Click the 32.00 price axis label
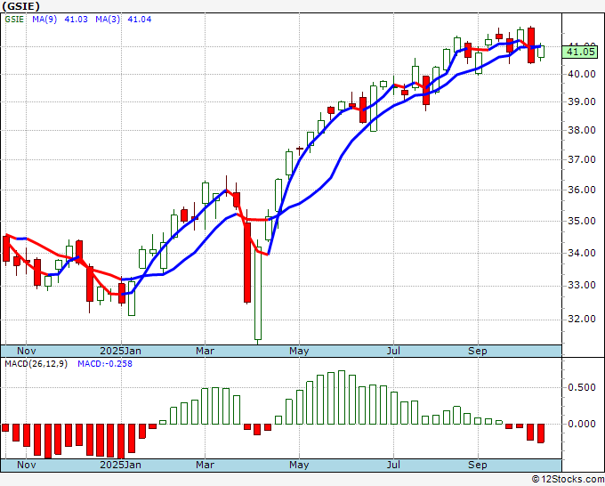This screenshot has width=605, height=486. click(582, 320)
